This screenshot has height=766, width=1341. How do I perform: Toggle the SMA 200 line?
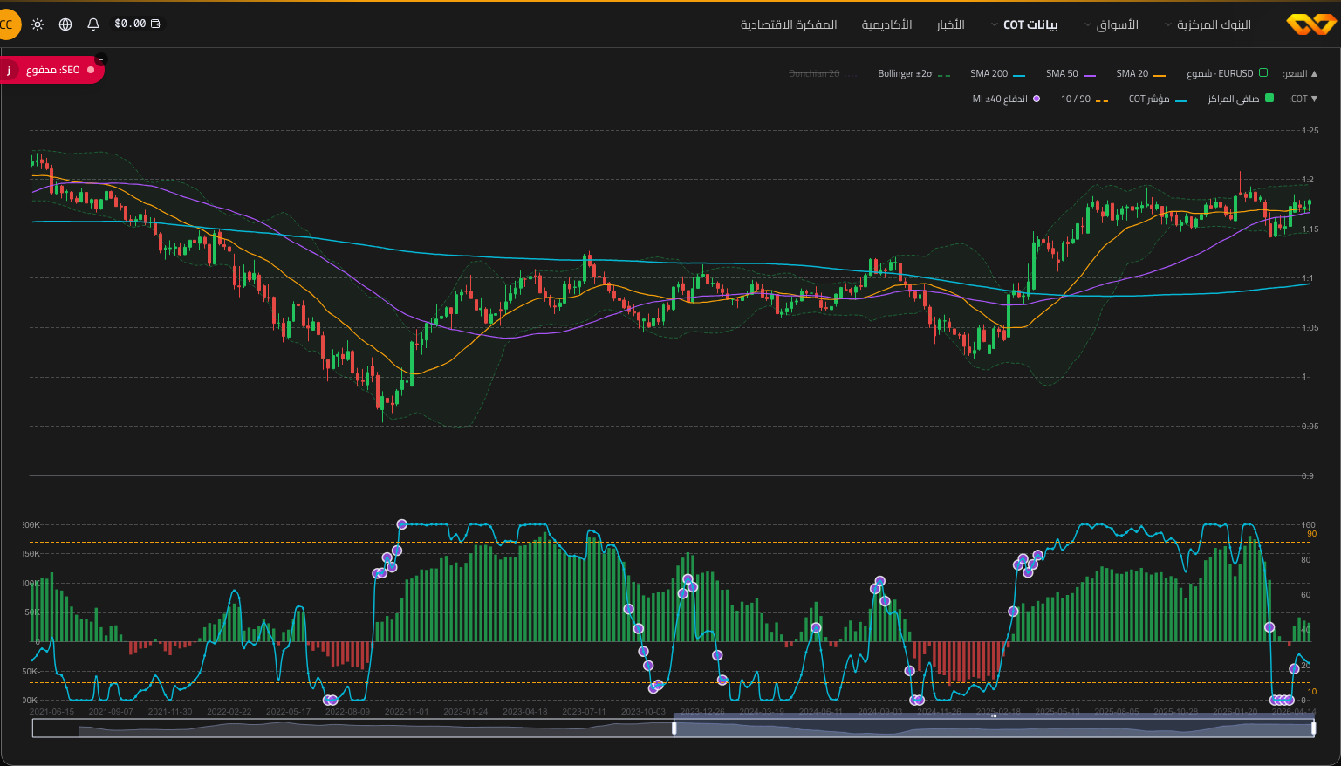click(x=997, y=73)
